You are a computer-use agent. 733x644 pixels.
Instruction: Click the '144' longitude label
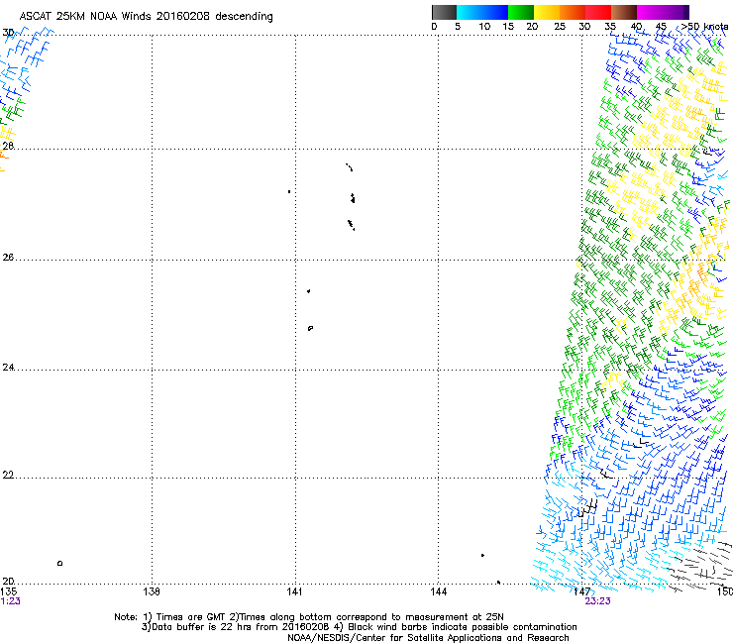click(439, 591)
